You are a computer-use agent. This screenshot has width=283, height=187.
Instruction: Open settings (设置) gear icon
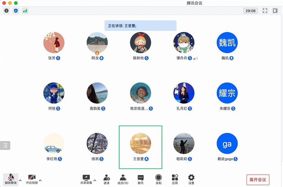point(191,179)
